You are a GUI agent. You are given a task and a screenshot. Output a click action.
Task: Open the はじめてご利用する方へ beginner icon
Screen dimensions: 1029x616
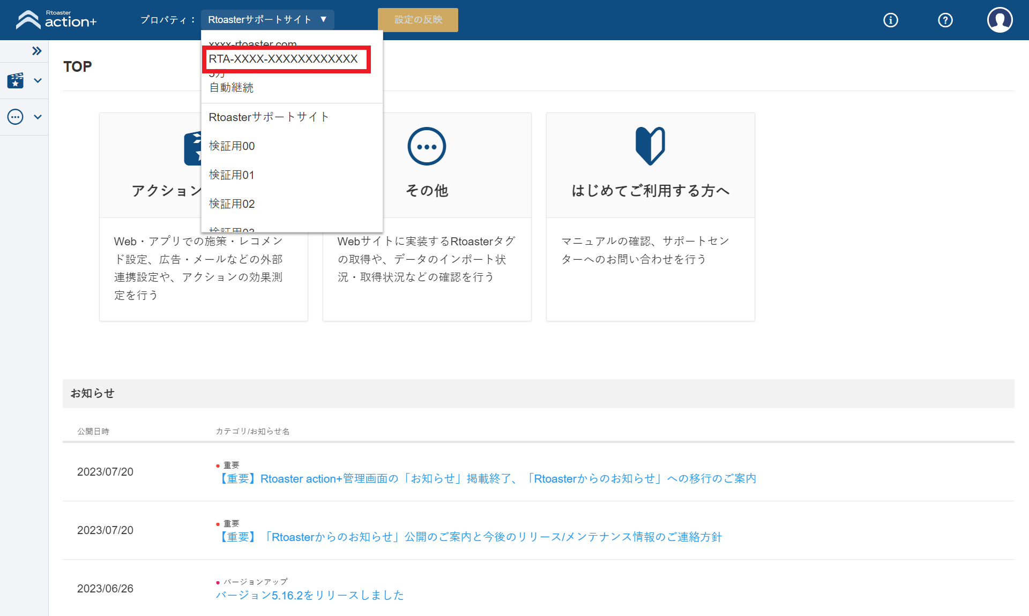point(650,146)
